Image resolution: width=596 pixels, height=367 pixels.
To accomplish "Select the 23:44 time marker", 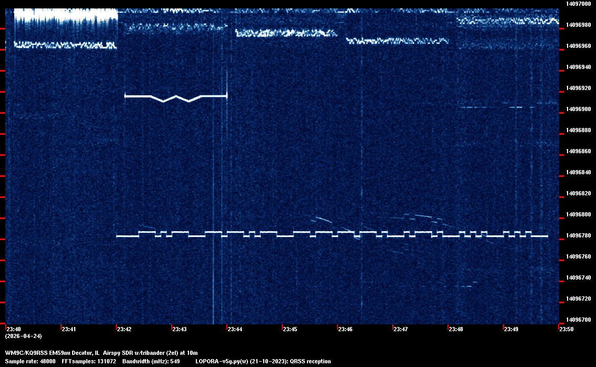I will point(234,329).
